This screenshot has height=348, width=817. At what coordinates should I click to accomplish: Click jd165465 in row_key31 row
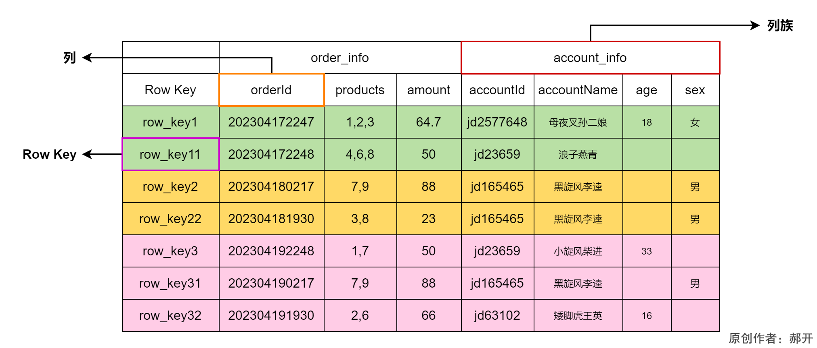pyautogui.click(x=497, y=283)
